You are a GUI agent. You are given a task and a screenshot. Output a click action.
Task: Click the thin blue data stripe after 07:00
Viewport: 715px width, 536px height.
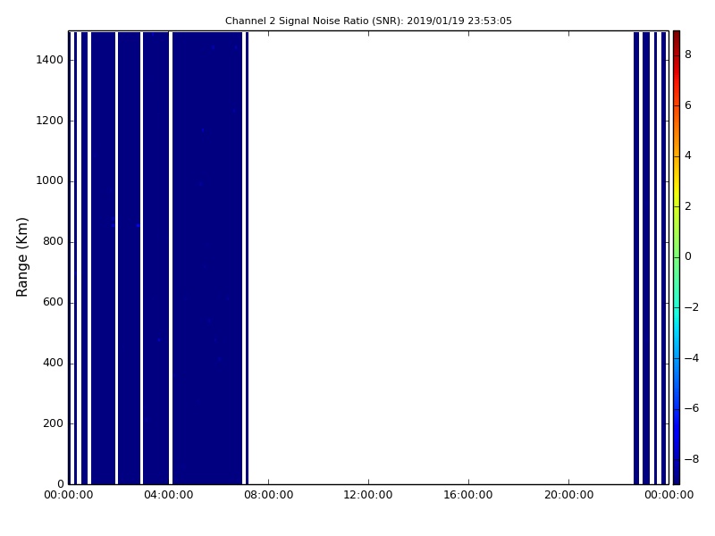(247, 257)
